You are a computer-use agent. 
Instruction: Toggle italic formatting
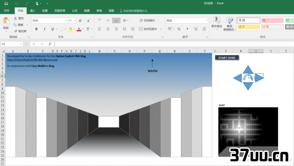click(45, 29)
